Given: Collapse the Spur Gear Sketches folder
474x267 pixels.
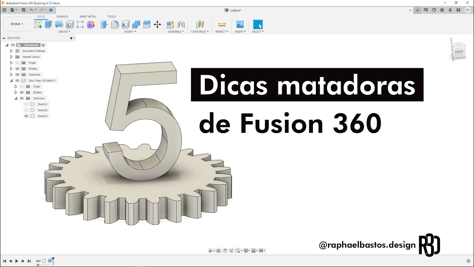Looking at the screenshot, I should 16,98.
